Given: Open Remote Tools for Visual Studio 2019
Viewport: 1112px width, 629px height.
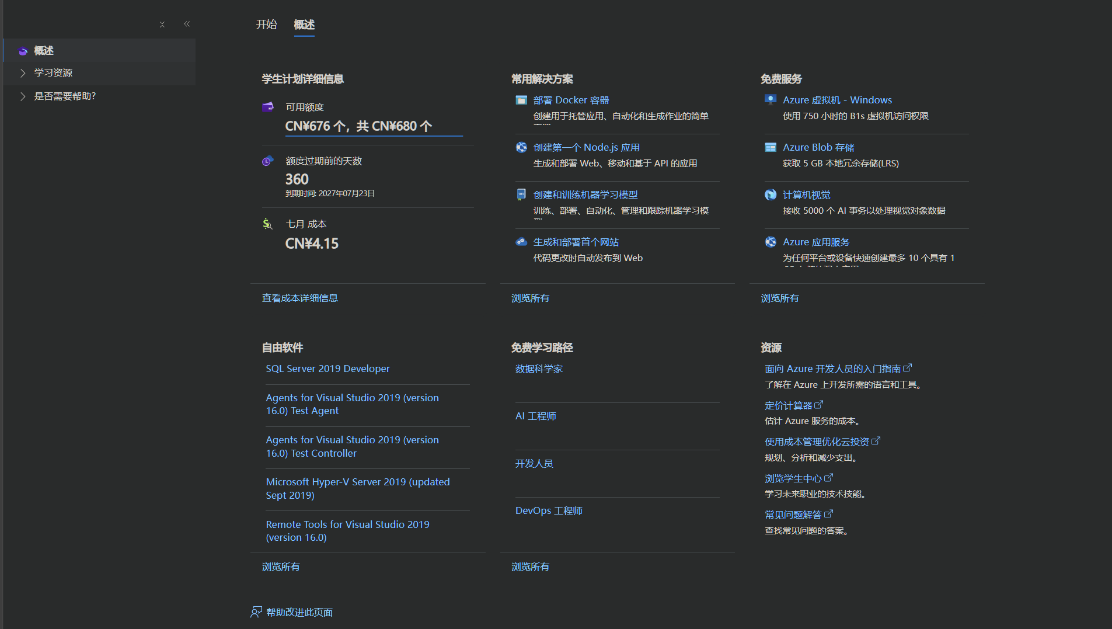Looking at the screenshot, I should pos(347,531).
